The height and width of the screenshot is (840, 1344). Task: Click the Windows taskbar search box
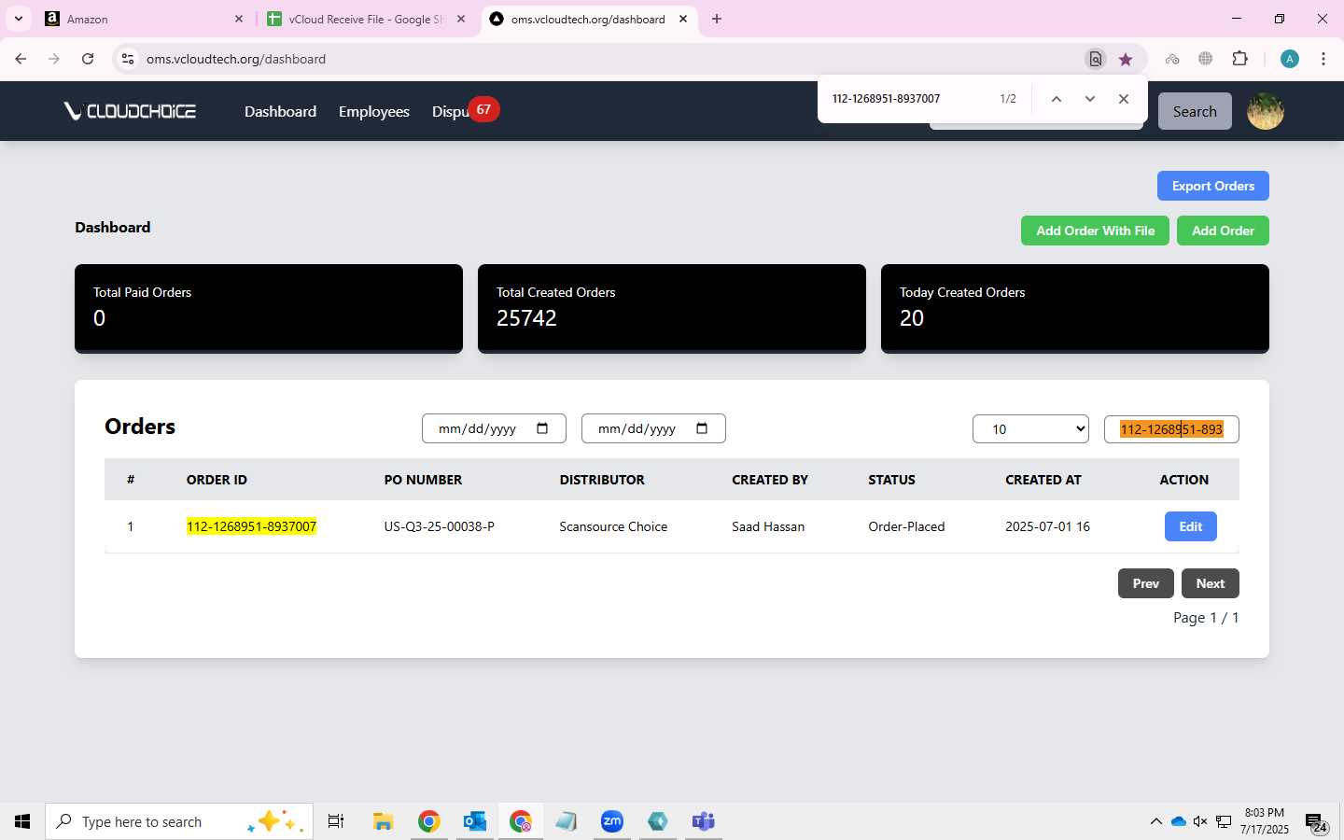(179, 821)
